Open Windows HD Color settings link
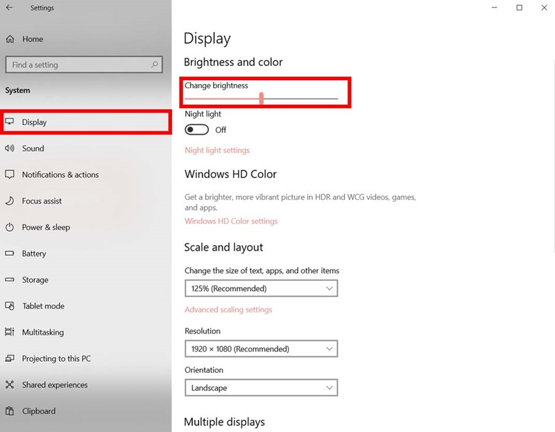555x432 pixels. coord(231,222)
